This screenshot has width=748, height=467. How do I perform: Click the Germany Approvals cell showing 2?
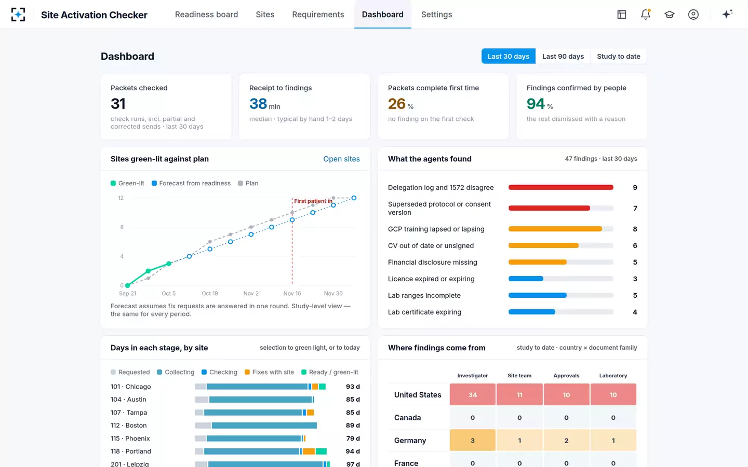point(566,441)
